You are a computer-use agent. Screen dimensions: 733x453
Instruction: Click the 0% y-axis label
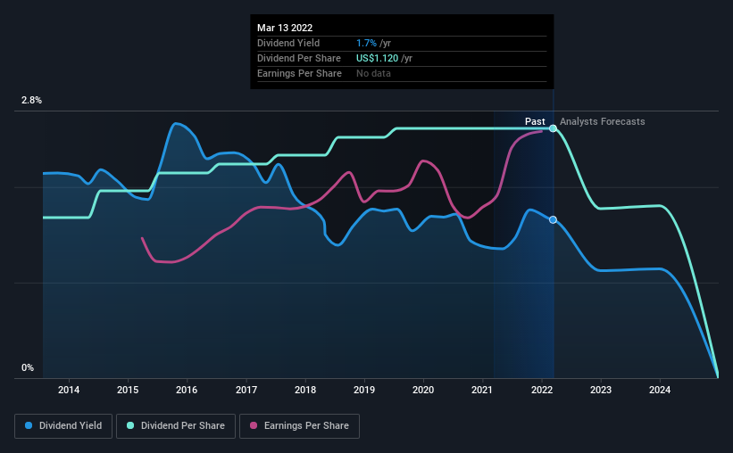tap(28, 368)
